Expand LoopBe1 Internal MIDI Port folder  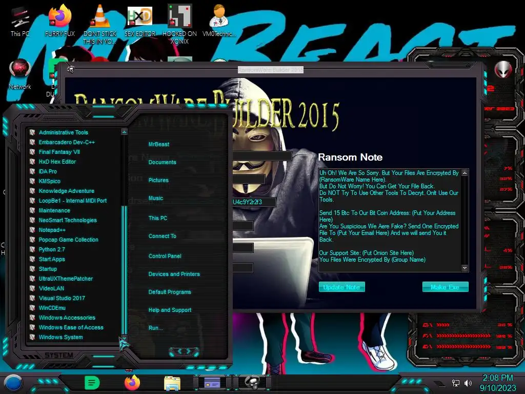click(73, 201)
